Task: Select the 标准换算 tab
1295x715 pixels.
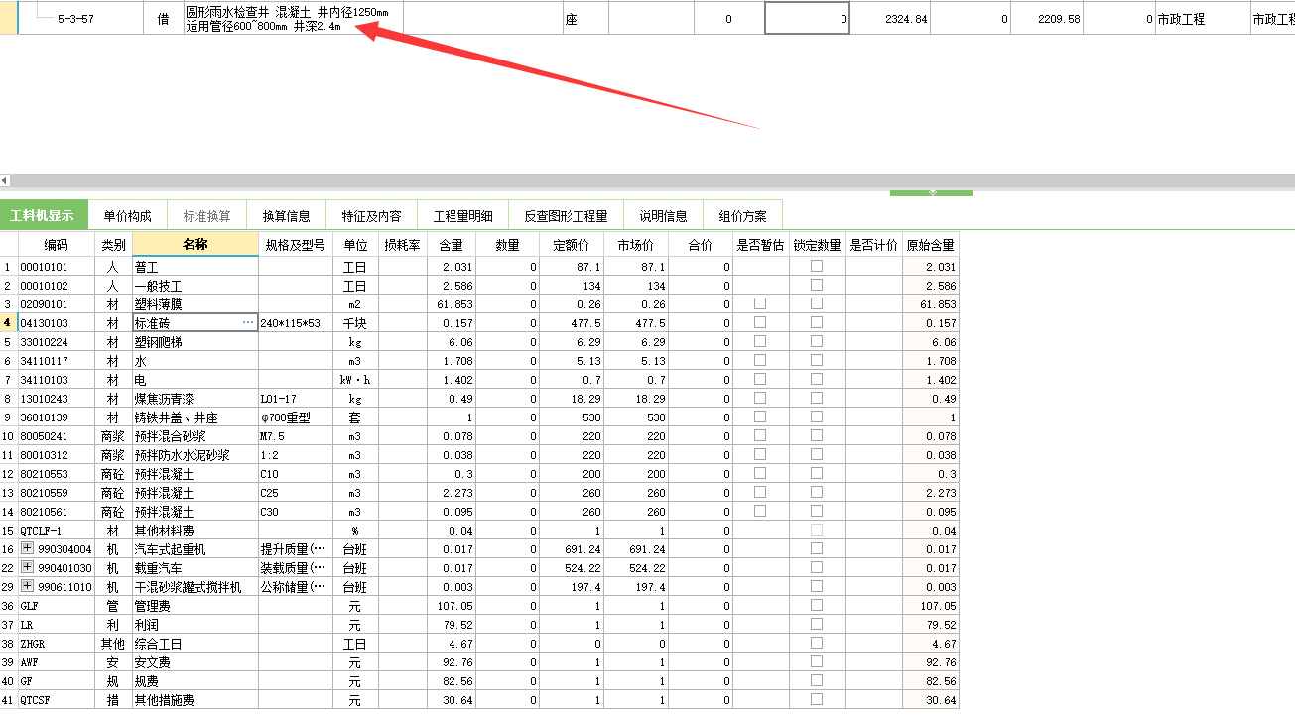Action: tap(206, 215)
